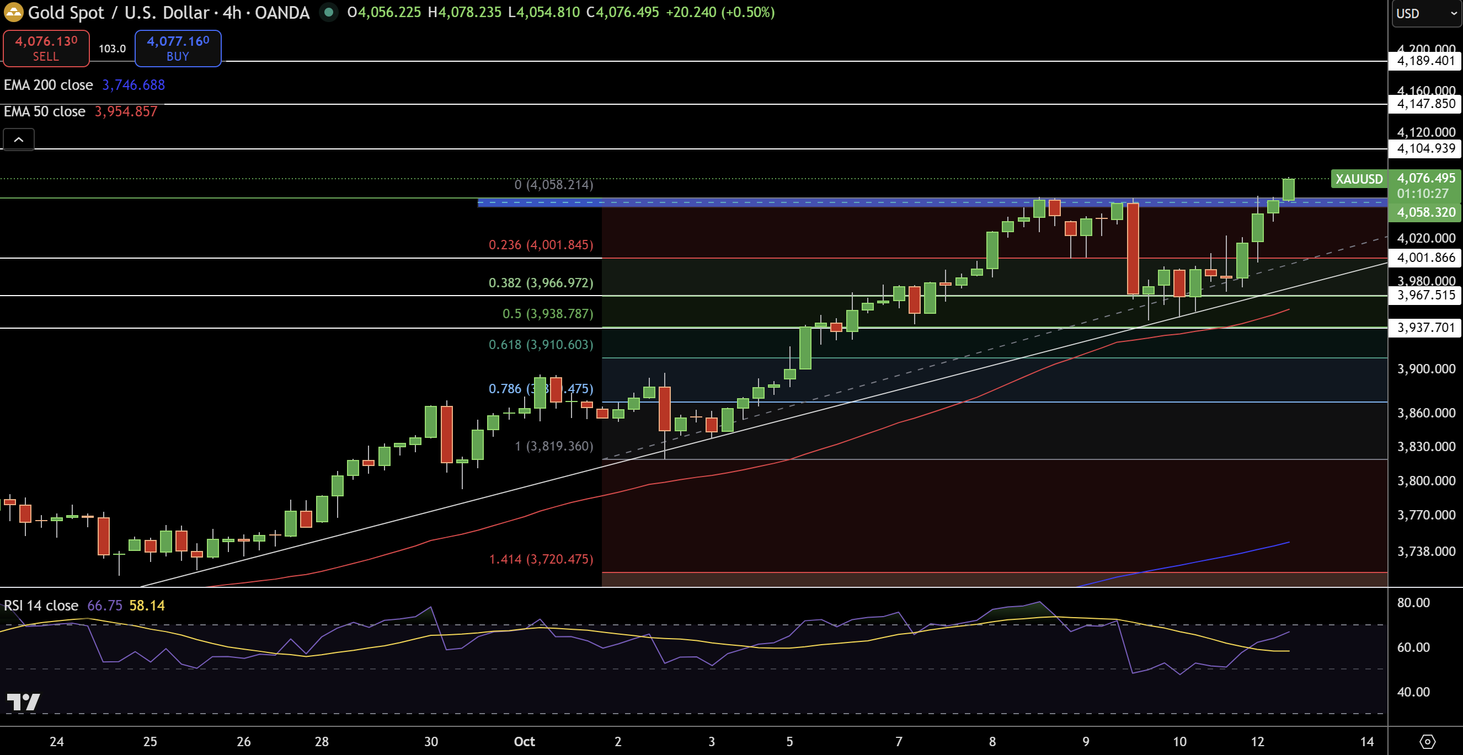This screenshot has height=755, width=1463.
Task: Click the TradingView logo watermark
Action: 23,702
